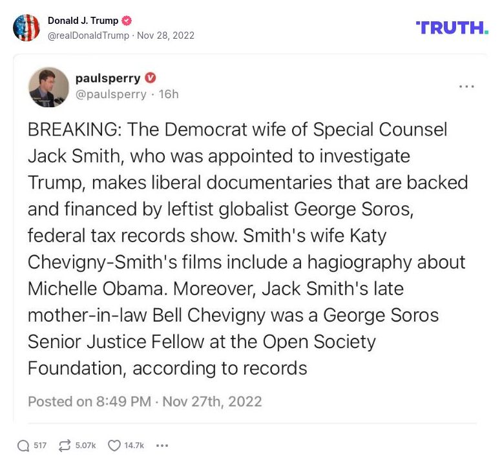Open the more options dots below the post
The width and height of the screenshot is (502, 465).
162,446
